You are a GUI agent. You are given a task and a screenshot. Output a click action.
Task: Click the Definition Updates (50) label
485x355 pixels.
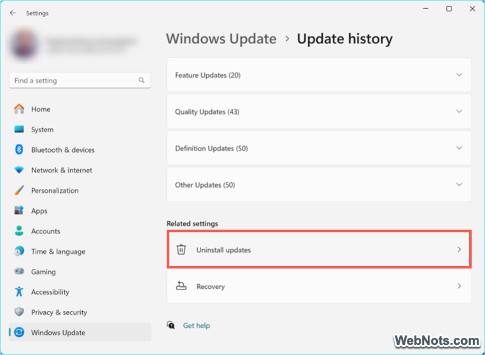(x=211, y=148)
